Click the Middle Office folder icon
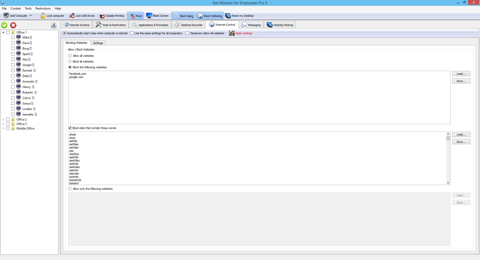Viewport: 480px width, 260px height. (13, 128)
